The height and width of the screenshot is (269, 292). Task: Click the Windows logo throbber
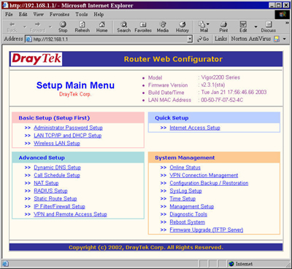click(x=283, y=15)
